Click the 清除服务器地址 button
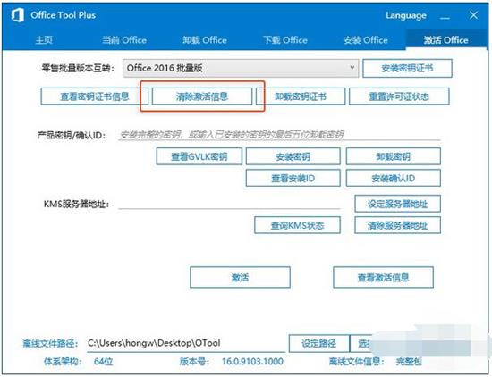The width and height of the screenshot is (492, 377). (397, 225)
